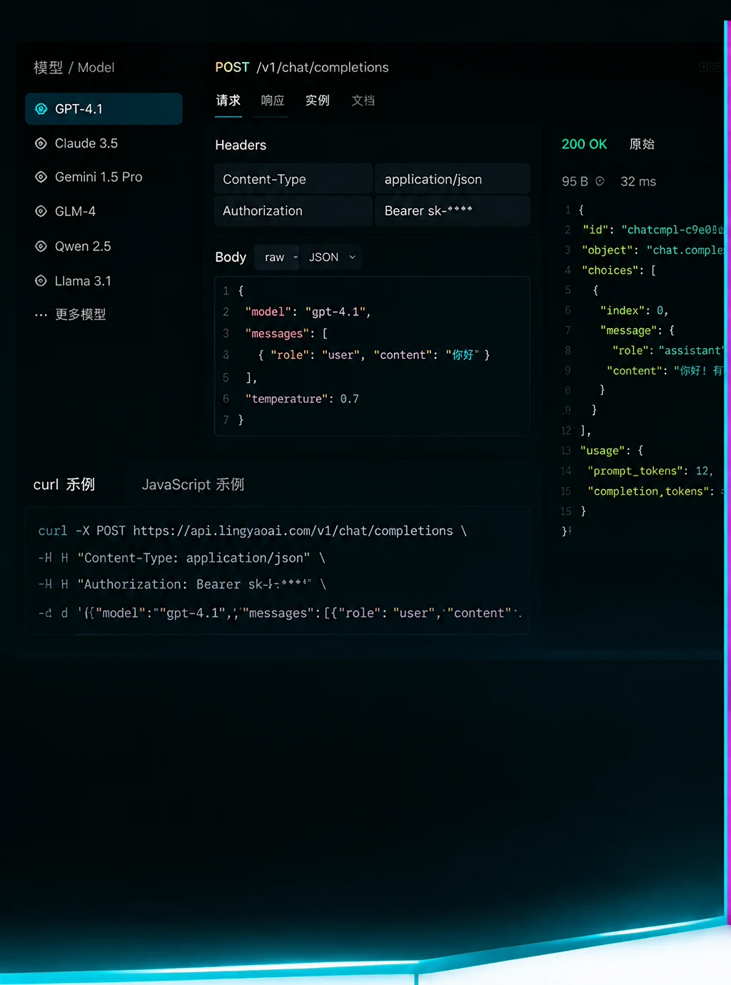Switch to the JavaScript 示例 tab
This screenshot has height=985, width=731.
point(193,485)
